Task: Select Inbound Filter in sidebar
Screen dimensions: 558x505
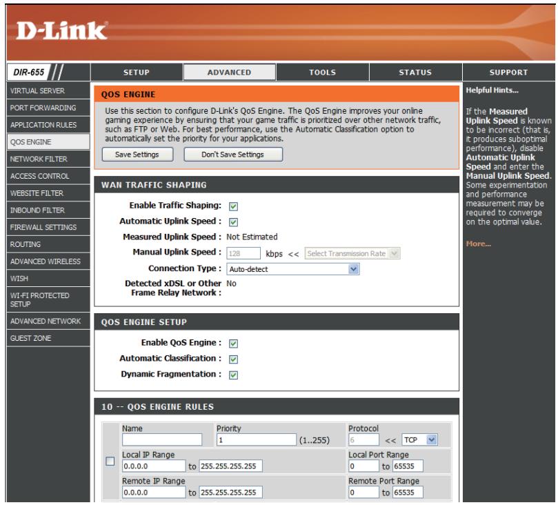Action: 48,210
